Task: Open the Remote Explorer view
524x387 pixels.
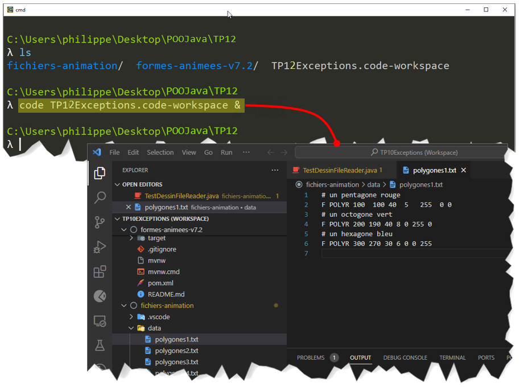Action: point(100,321)
